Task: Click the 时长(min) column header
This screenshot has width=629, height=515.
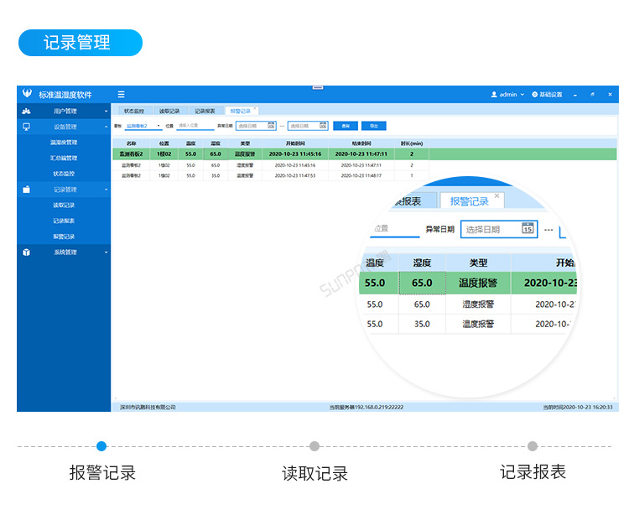Action: (x=412, y=143)
